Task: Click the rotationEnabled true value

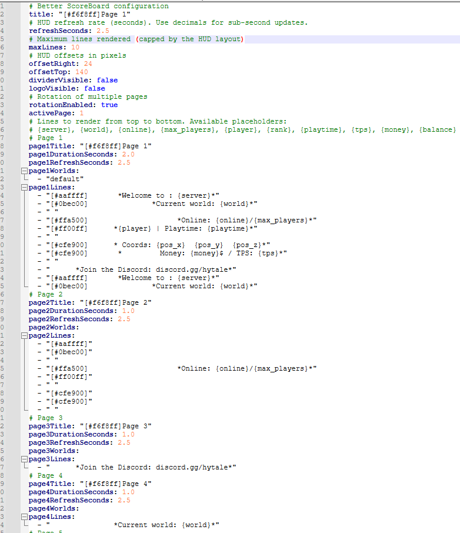Action: (x=109, y=105)
